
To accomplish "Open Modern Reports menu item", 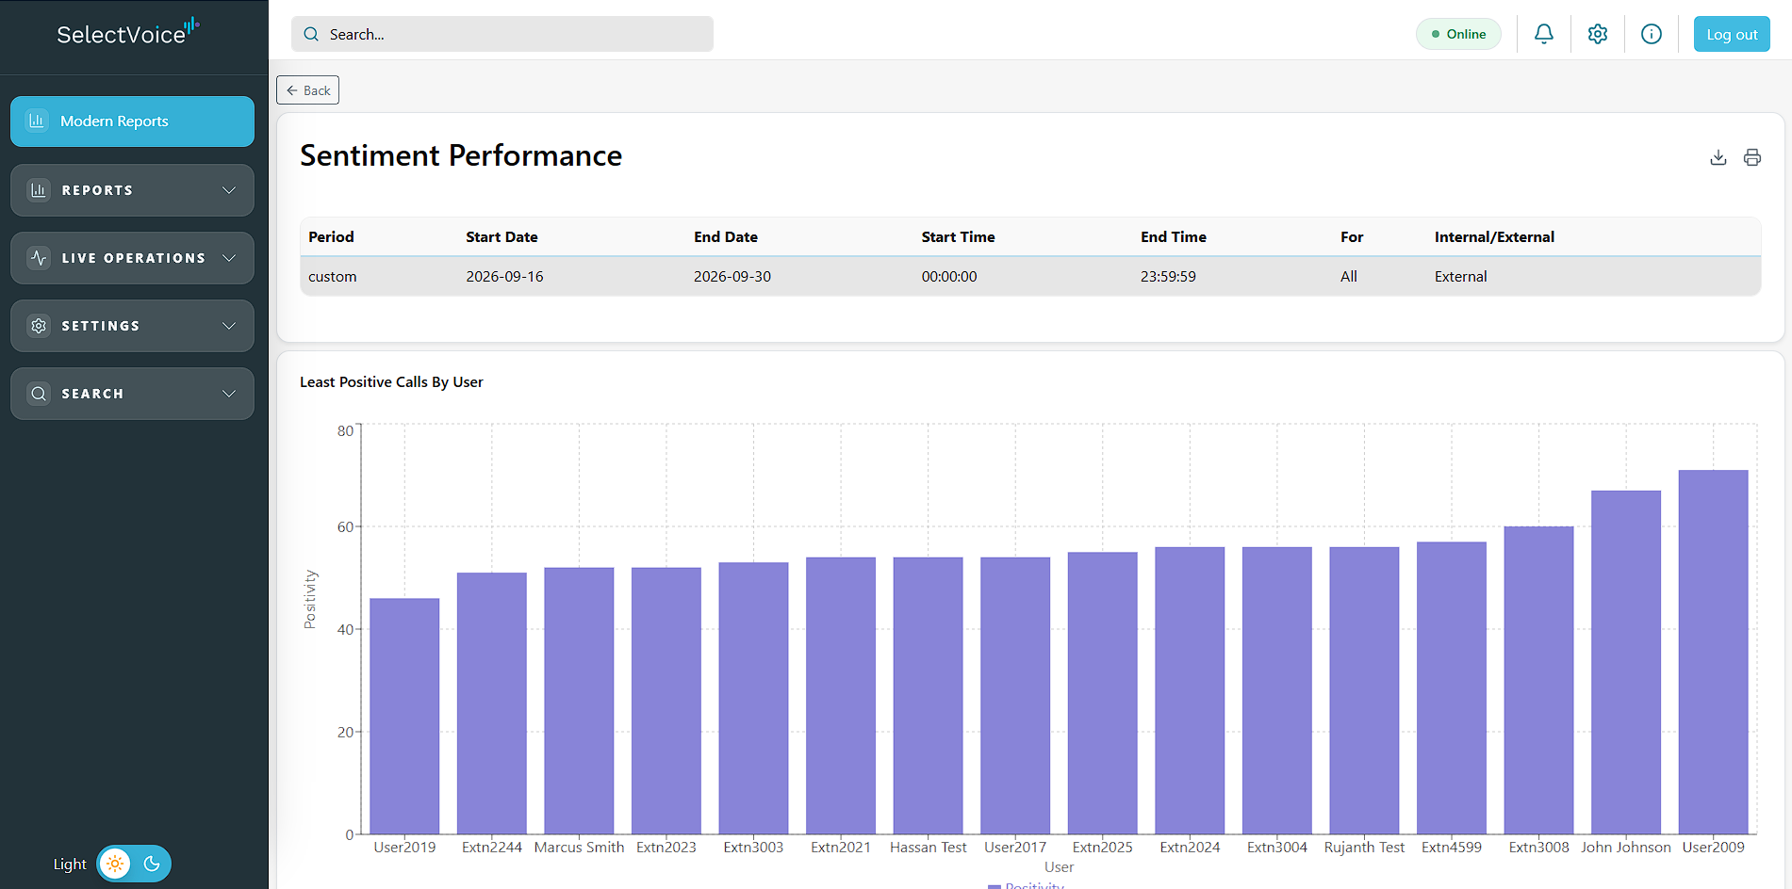I will (x=132, y=121).
